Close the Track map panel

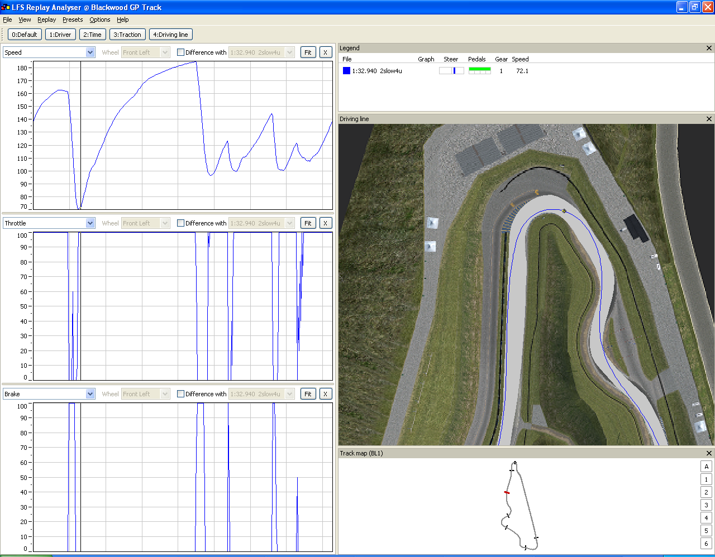tap(709, 453)
